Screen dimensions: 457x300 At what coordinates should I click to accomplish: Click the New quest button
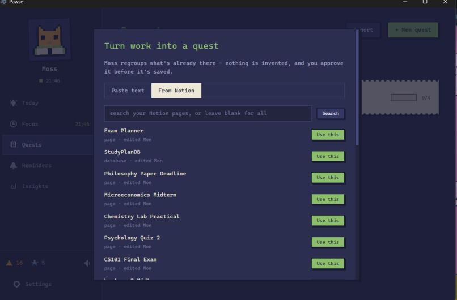tap(413, 29)
